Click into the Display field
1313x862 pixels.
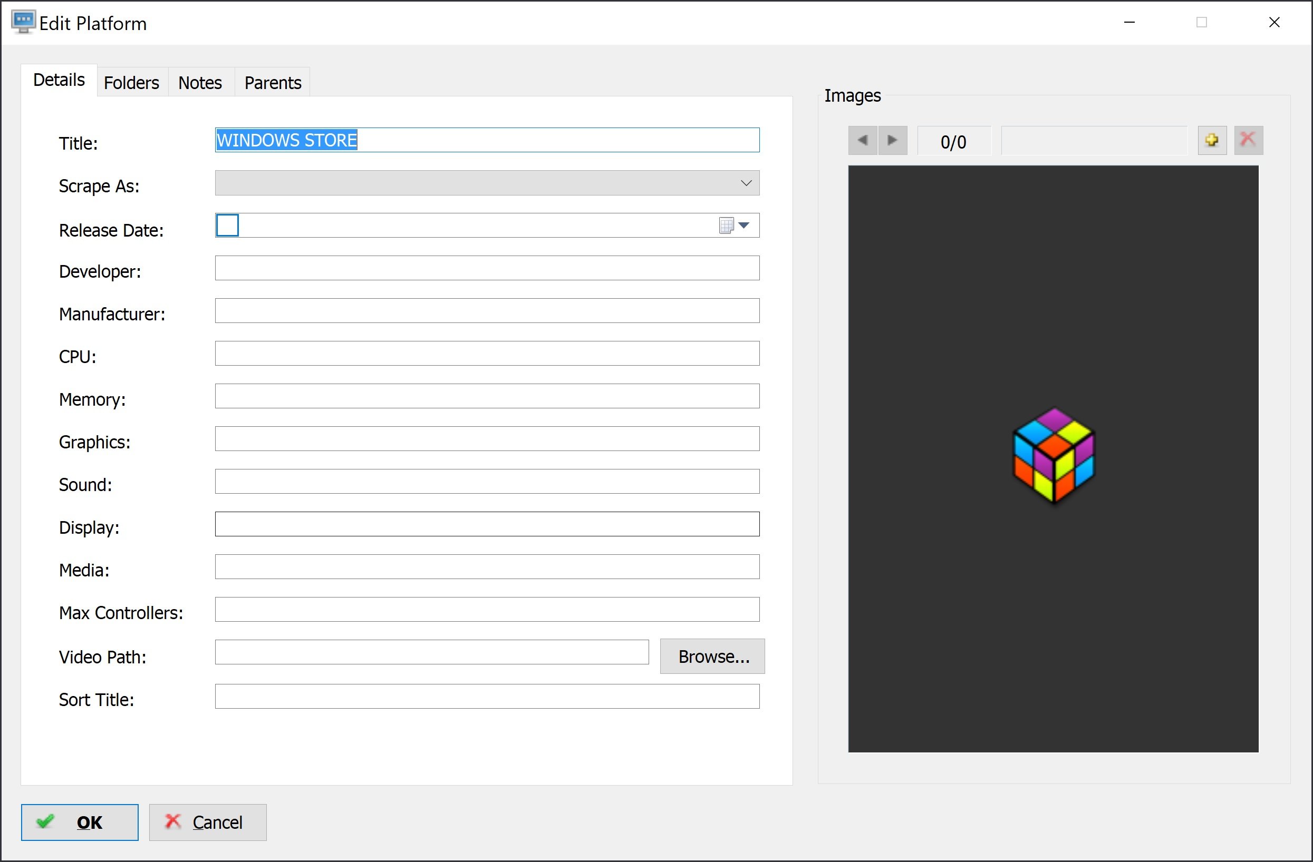pyautogui.click(x=487, y=524)
